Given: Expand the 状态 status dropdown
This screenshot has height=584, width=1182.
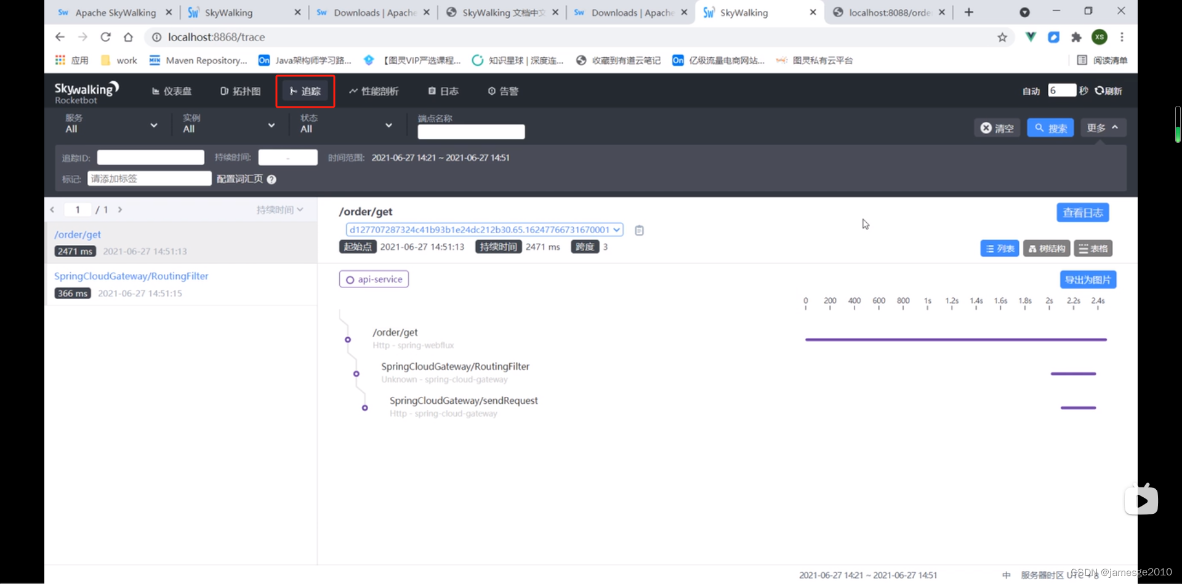Looking at the screenshot, I should point(347,124).
